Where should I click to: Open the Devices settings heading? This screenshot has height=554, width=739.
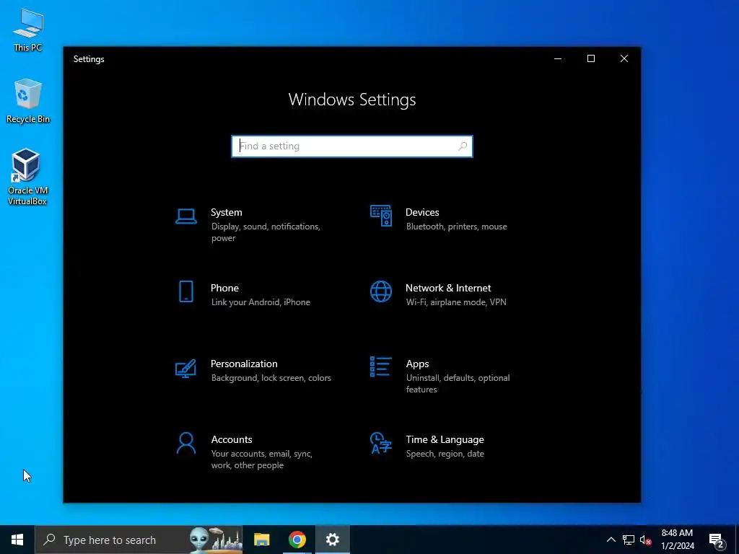tap(422, 213)
